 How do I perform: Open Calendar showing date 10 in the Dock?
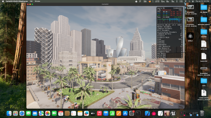click(61, 114)
